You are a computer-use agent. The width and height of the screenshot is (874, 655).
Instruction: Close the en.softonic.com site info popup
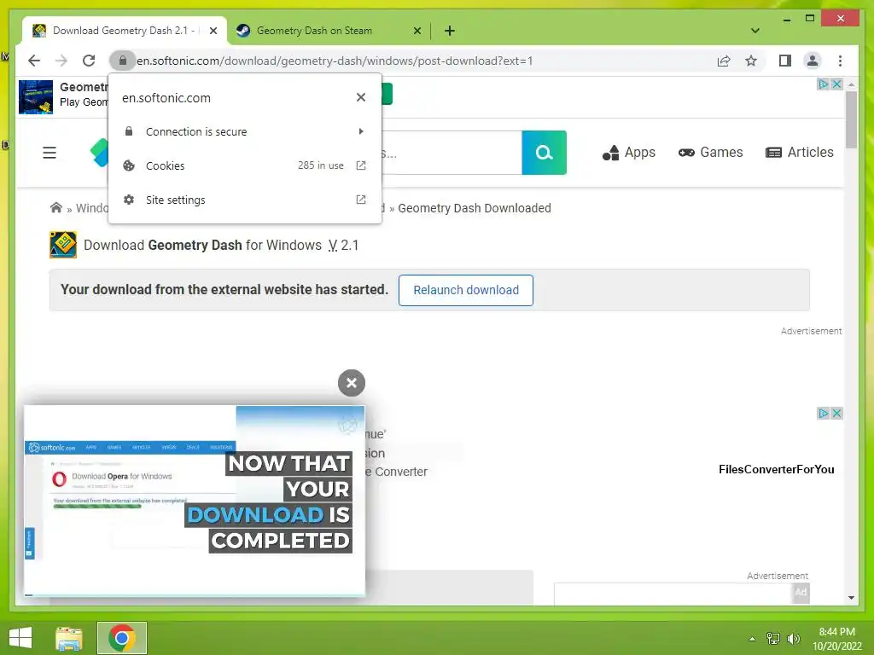361,97
